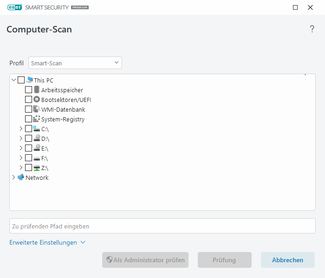This screenshot has height=278, width=325.
Task: Select the System-Registry label
Action: tap(63, 120)
